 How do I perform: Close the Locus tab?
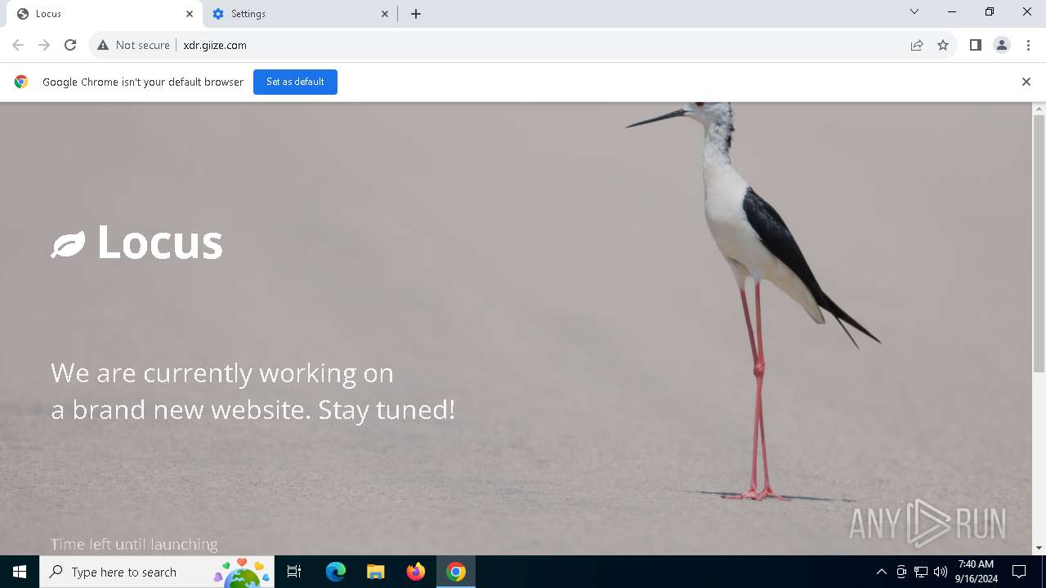coord(190,14)
